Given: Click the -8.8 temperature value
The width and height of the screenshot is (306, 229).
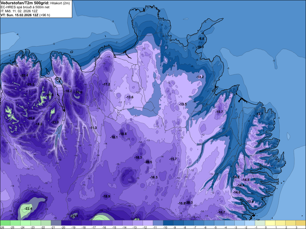Looking at the screenshot, I should coord(201,39).
